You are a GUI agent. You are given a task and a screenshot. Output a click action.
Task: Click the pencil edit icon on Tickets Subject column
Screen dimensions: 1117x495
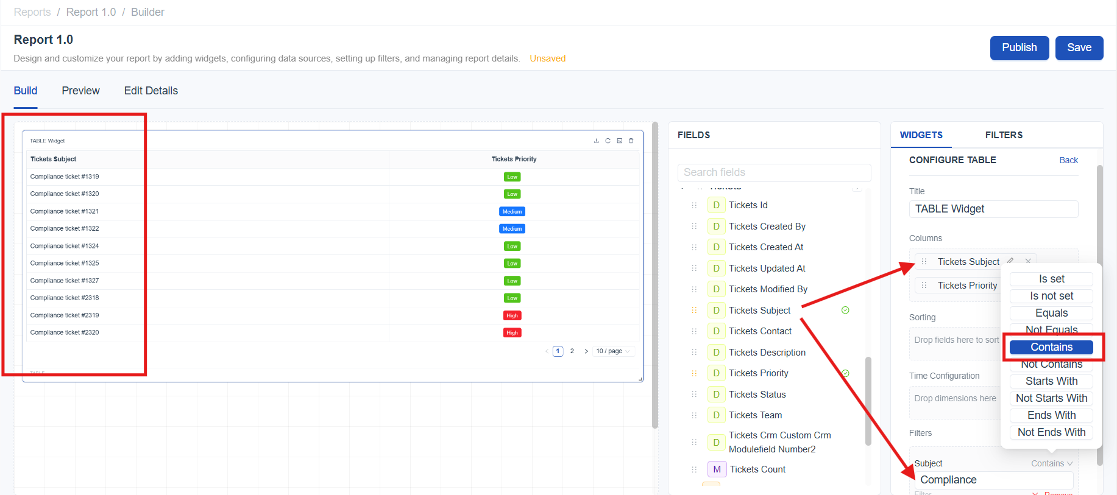pyautogui.click(x=1010, y=261)
